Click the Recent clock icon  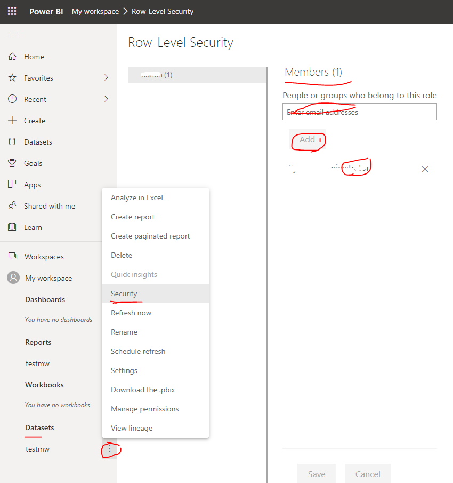click(x=12, y=99)
